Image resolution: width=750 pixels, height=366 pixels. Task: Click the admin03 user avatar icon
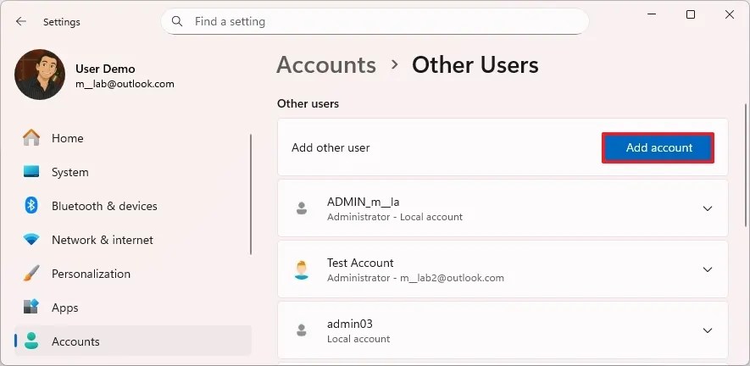pos(302,330)
